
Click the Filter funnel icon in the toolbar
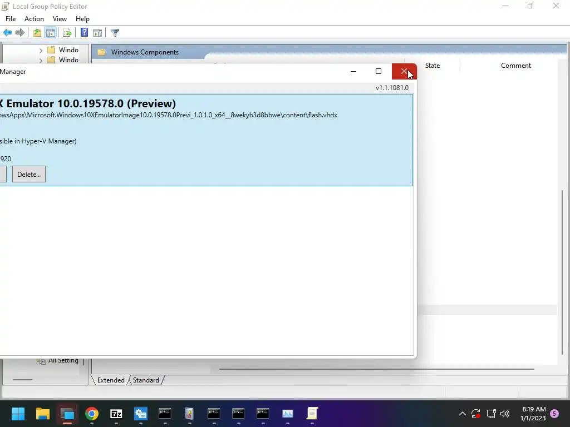click(x=115, y=33)
